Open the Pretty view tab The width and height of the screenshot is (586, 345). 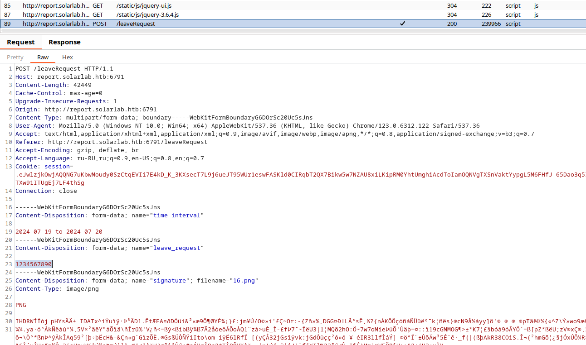[x=15, y=57]
